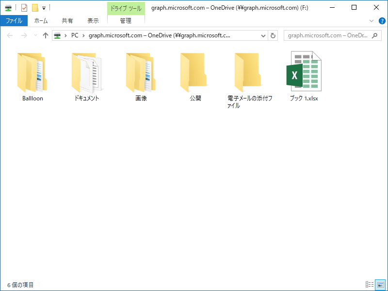Select the Ballloon folder

coord(32,73)
